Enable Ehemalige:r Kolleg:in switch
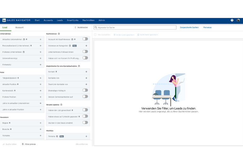Image resolution: width=243 pixels, height=164 pixels. tap(85, 90)
